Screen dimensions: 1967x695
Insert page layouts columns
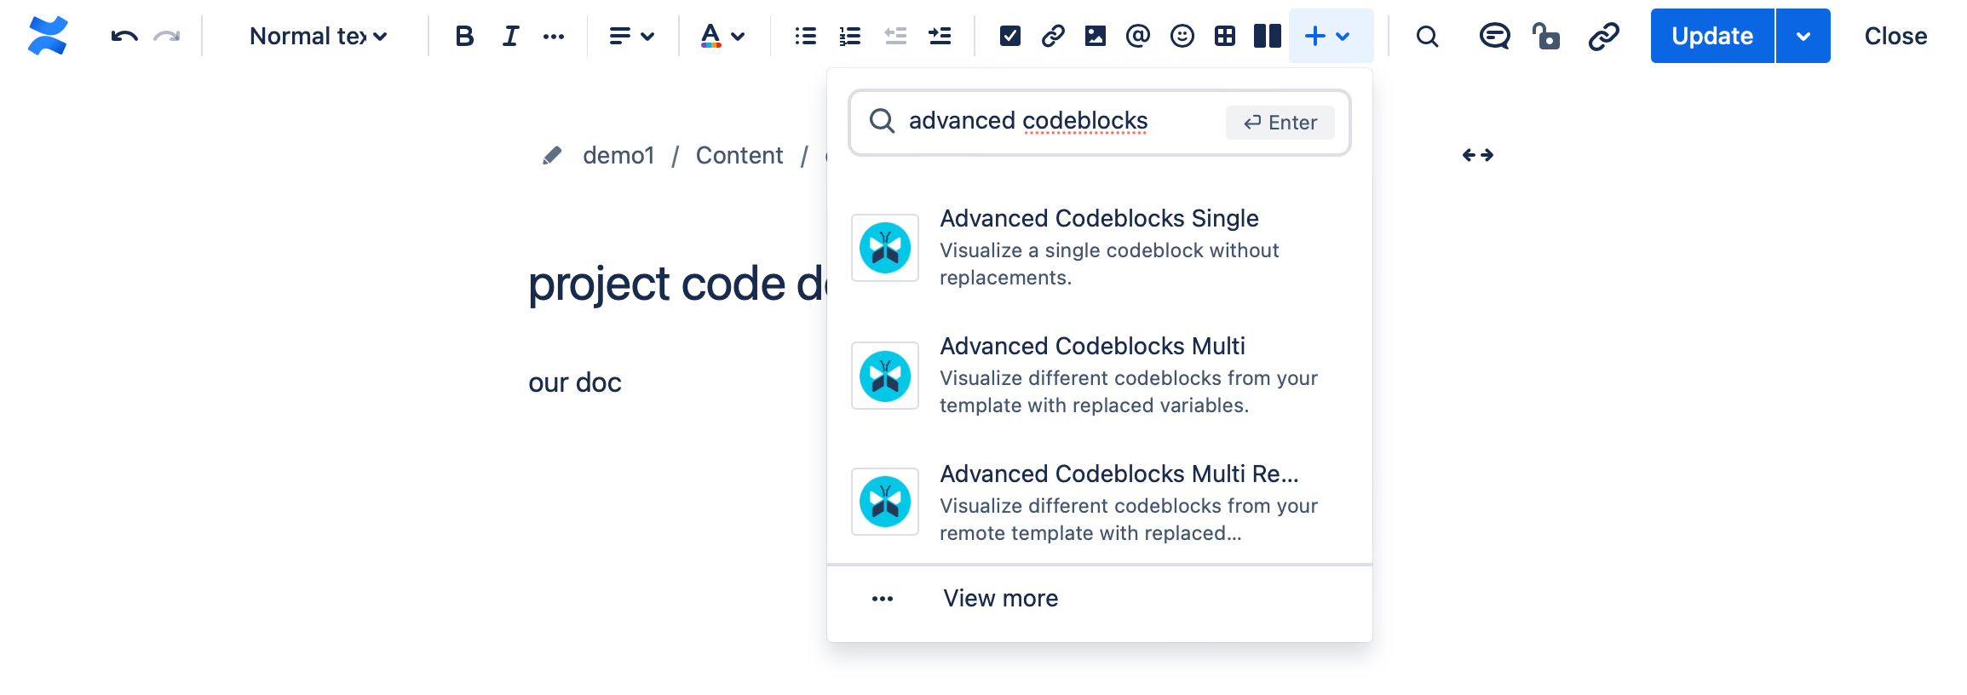[x=1268, y=36]
